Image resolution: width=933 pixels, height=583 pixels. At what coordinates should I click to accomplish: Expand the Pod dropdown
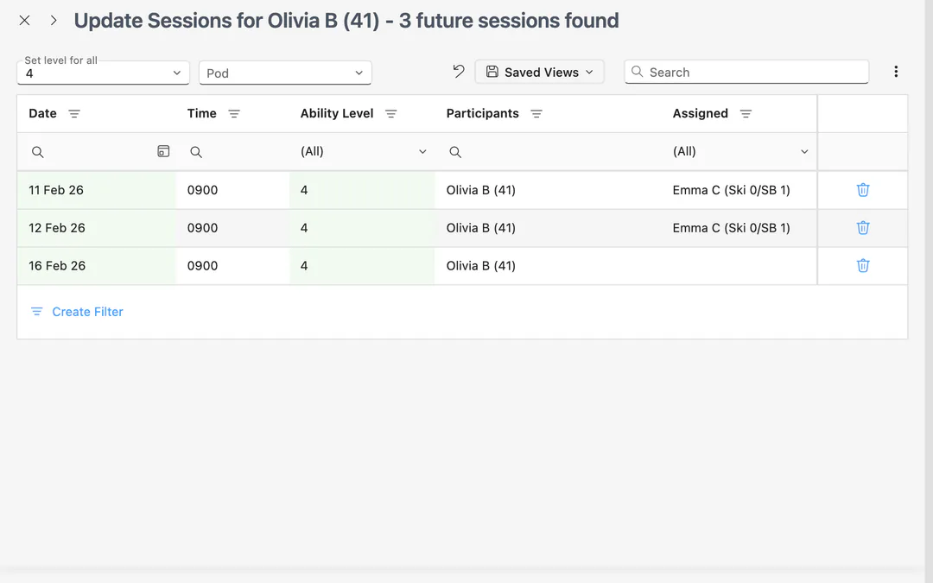pos(285,73)
